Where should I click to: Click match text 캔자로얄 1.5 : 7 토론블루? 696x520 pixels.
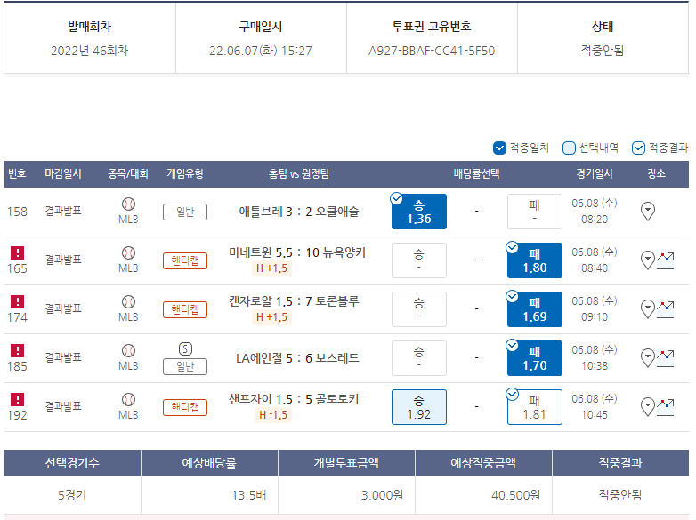pos(294,301)
